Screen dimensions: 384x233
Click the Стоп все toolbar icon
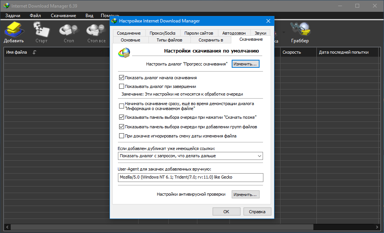point(96,30)
